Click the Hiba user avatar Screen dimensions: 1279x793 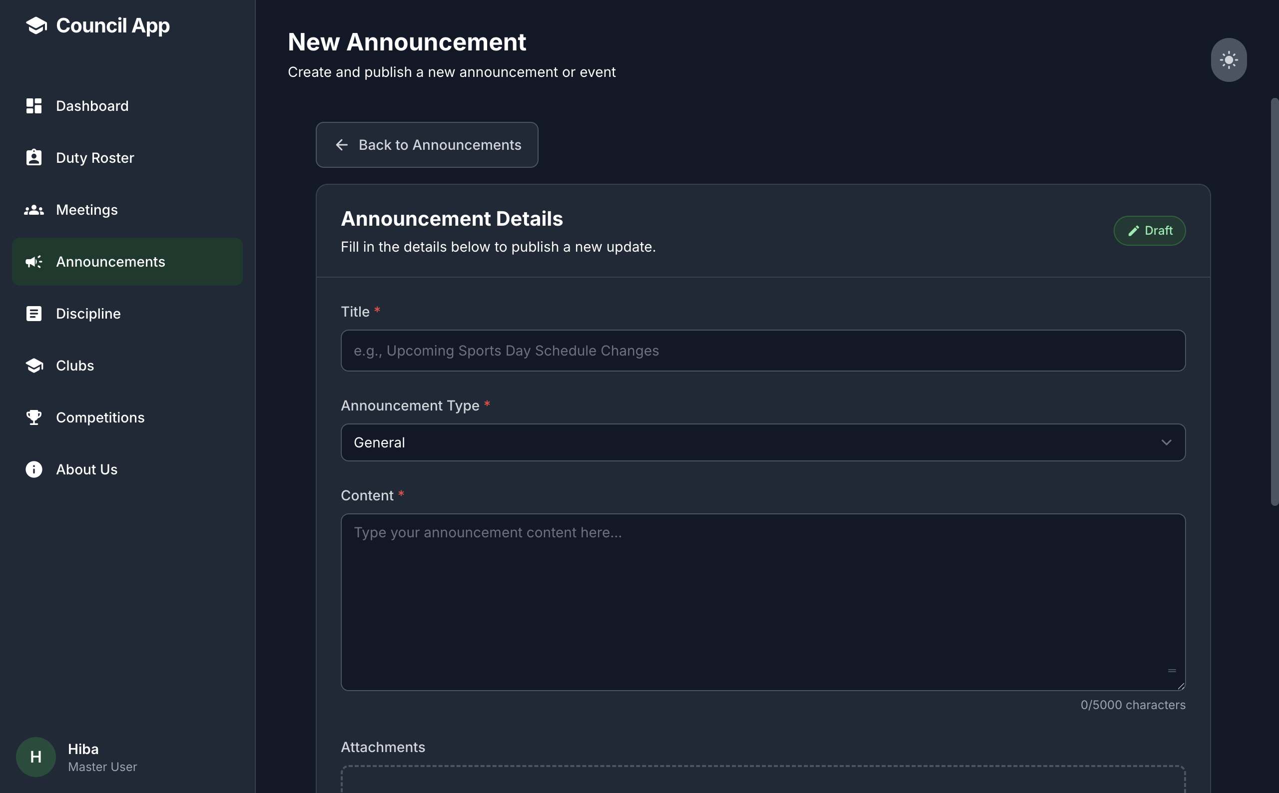(x=35, y=757)
